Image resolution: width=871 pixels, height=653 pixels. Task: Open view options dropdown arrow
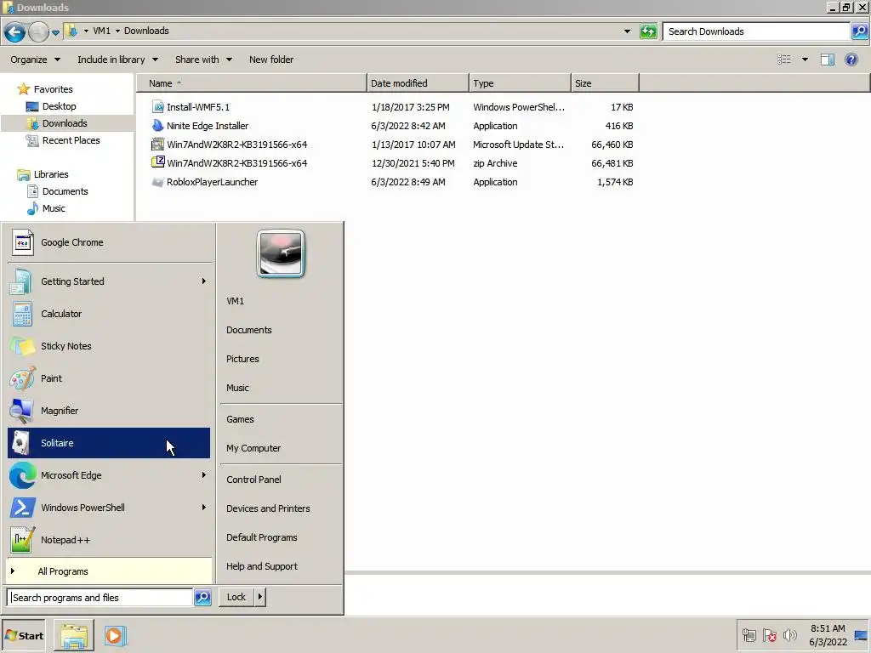tap(805, 60)
